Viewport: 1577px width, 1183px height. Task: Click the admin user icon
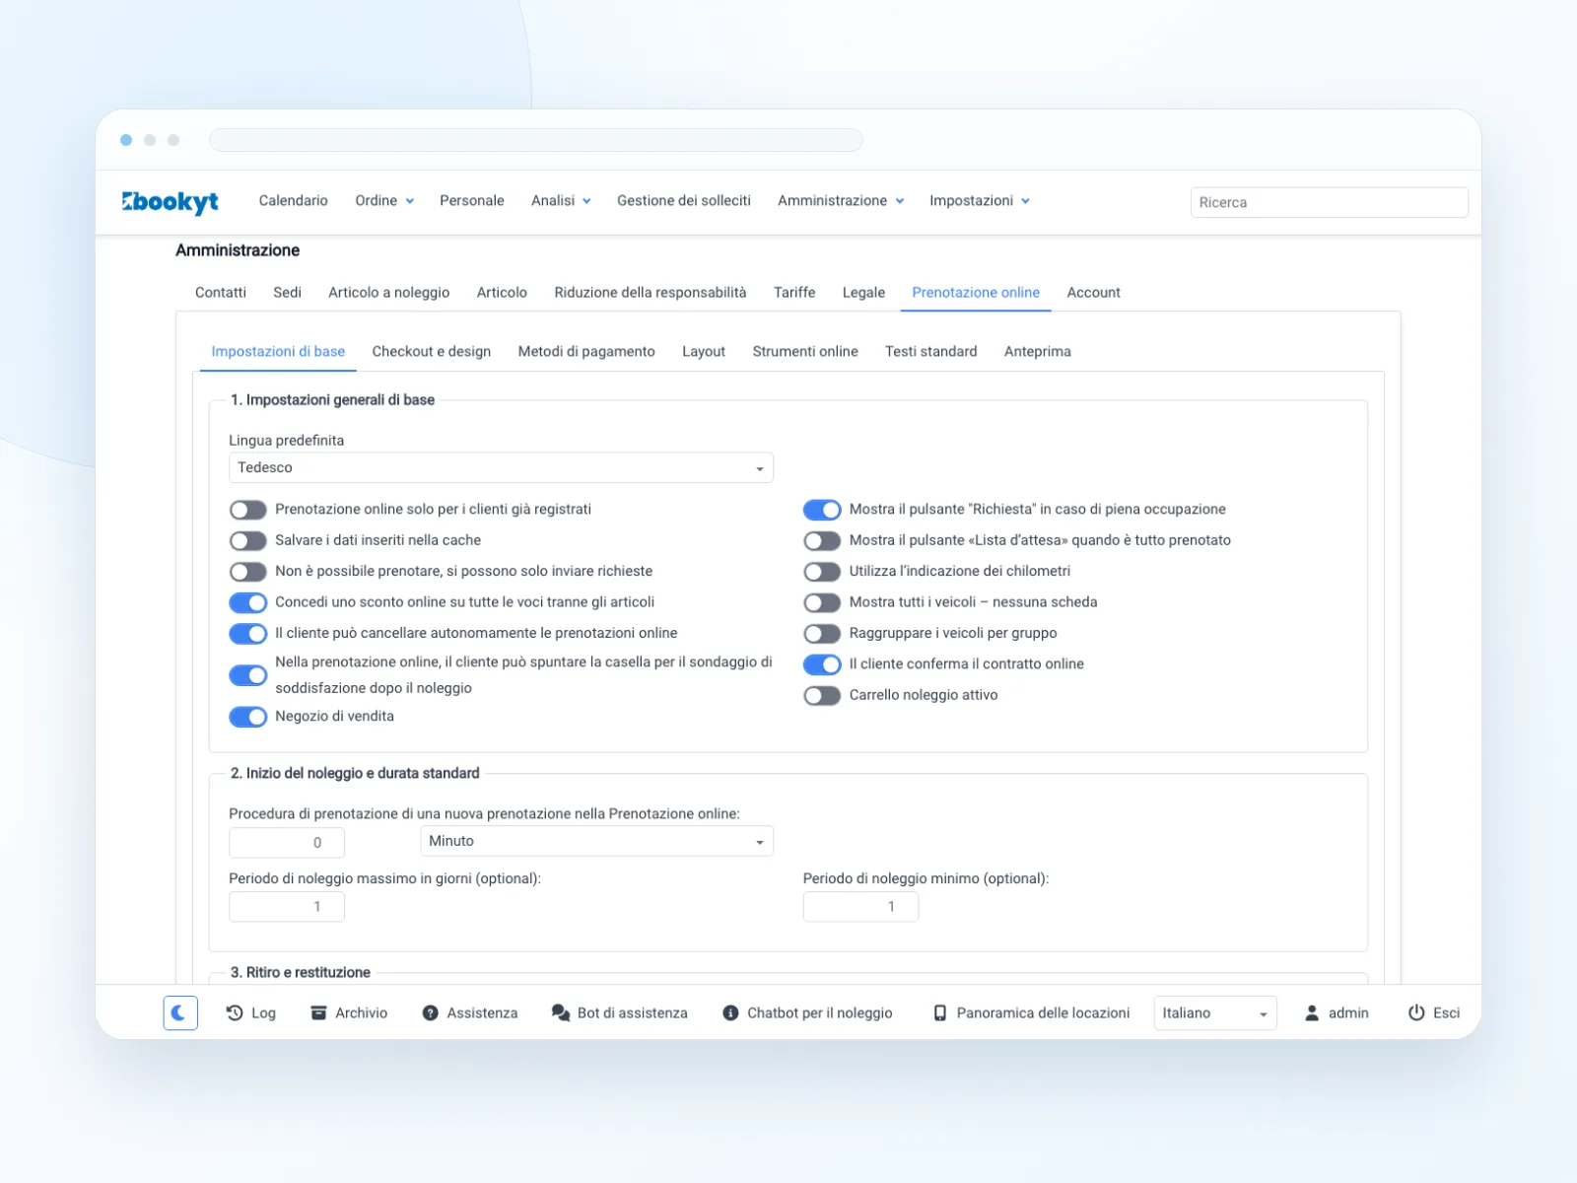point(1312,1012)
